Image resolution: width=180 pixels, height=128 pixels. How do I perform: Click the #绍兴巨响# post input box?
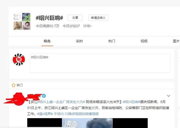100,63
